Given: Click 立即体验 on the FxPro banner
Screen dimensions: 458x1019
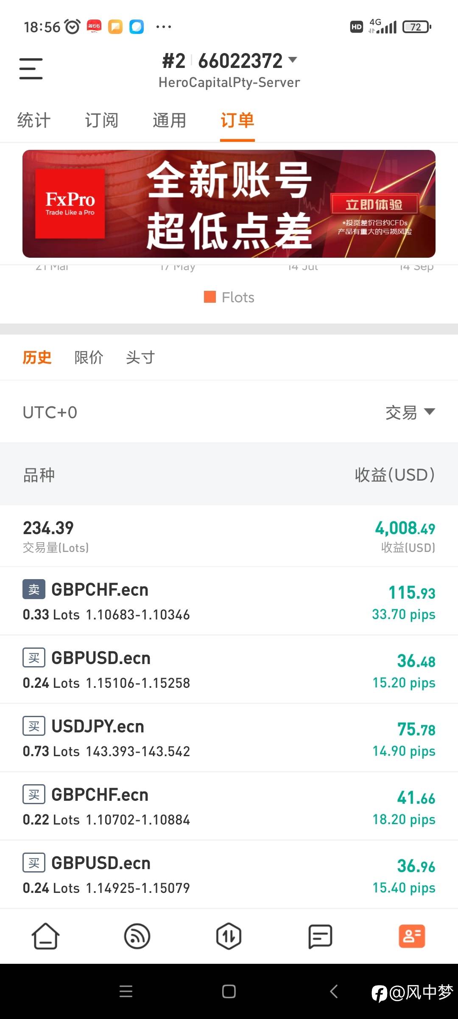Looking at the screenshot, I should (x=374, y=205).
